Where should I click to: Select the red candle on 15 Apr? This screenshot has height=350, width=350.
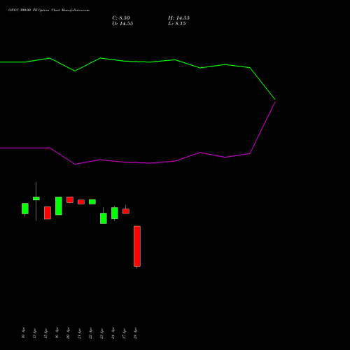coord(48,213)
